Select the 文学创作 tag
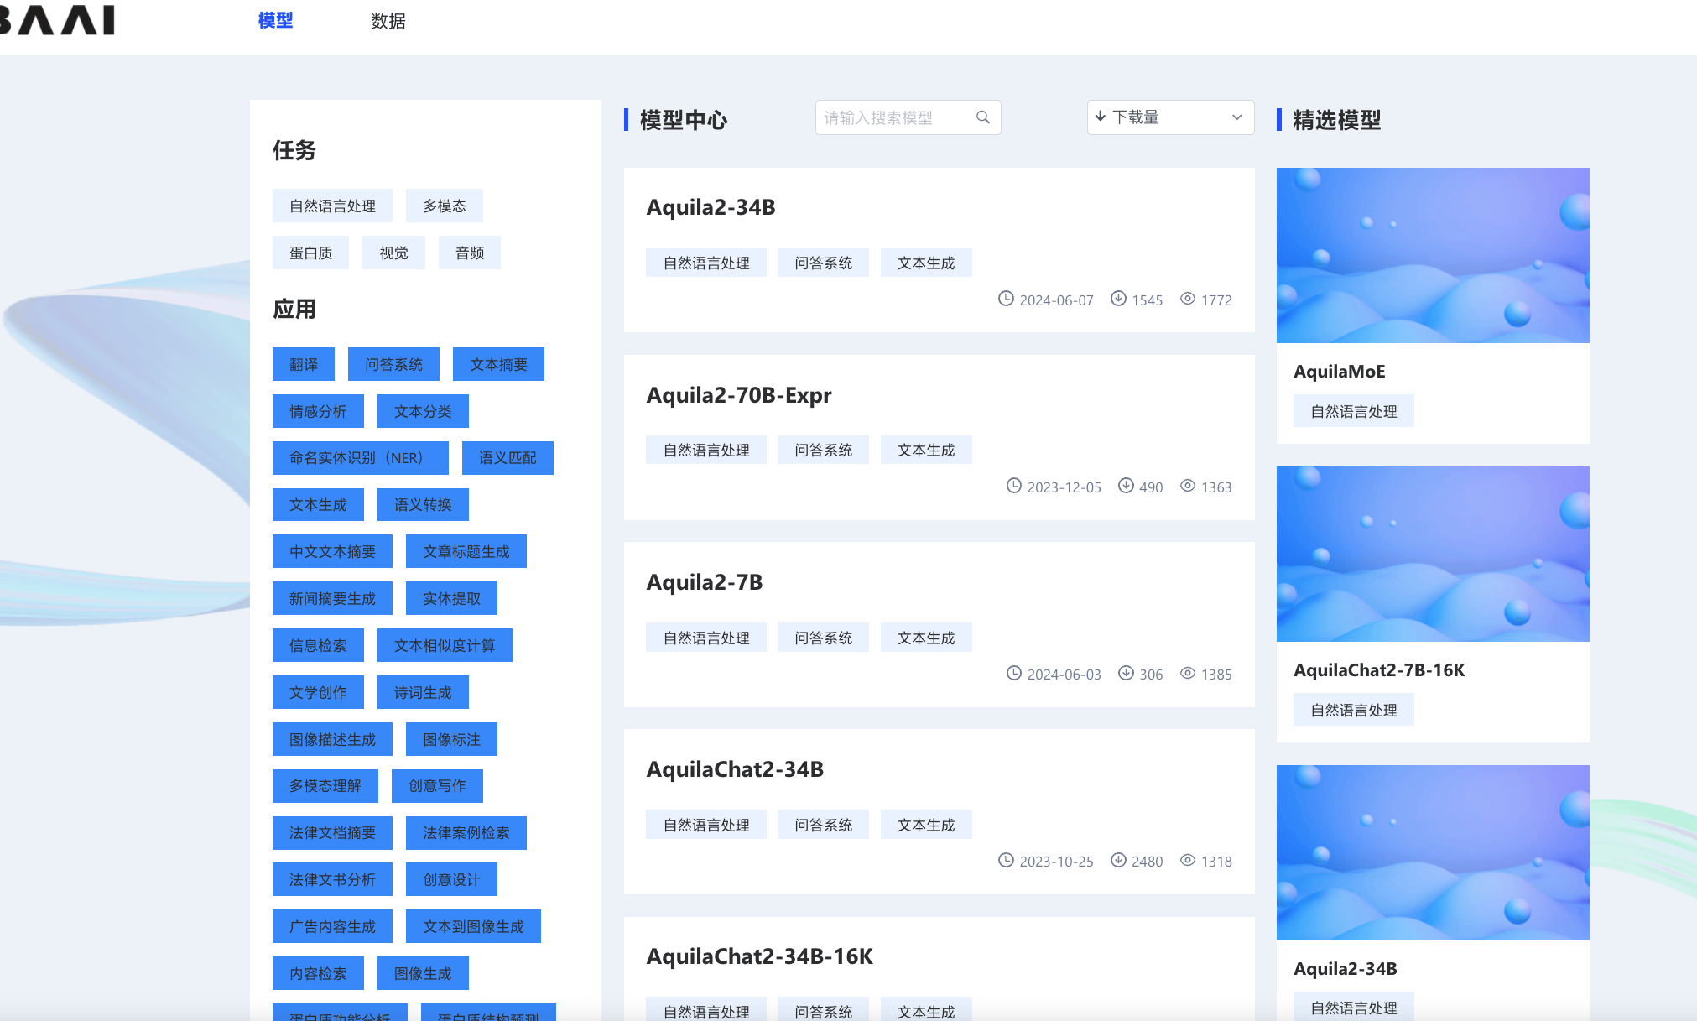The width and height of the screenshot is (1697, 1021). [x=318, y=692]
